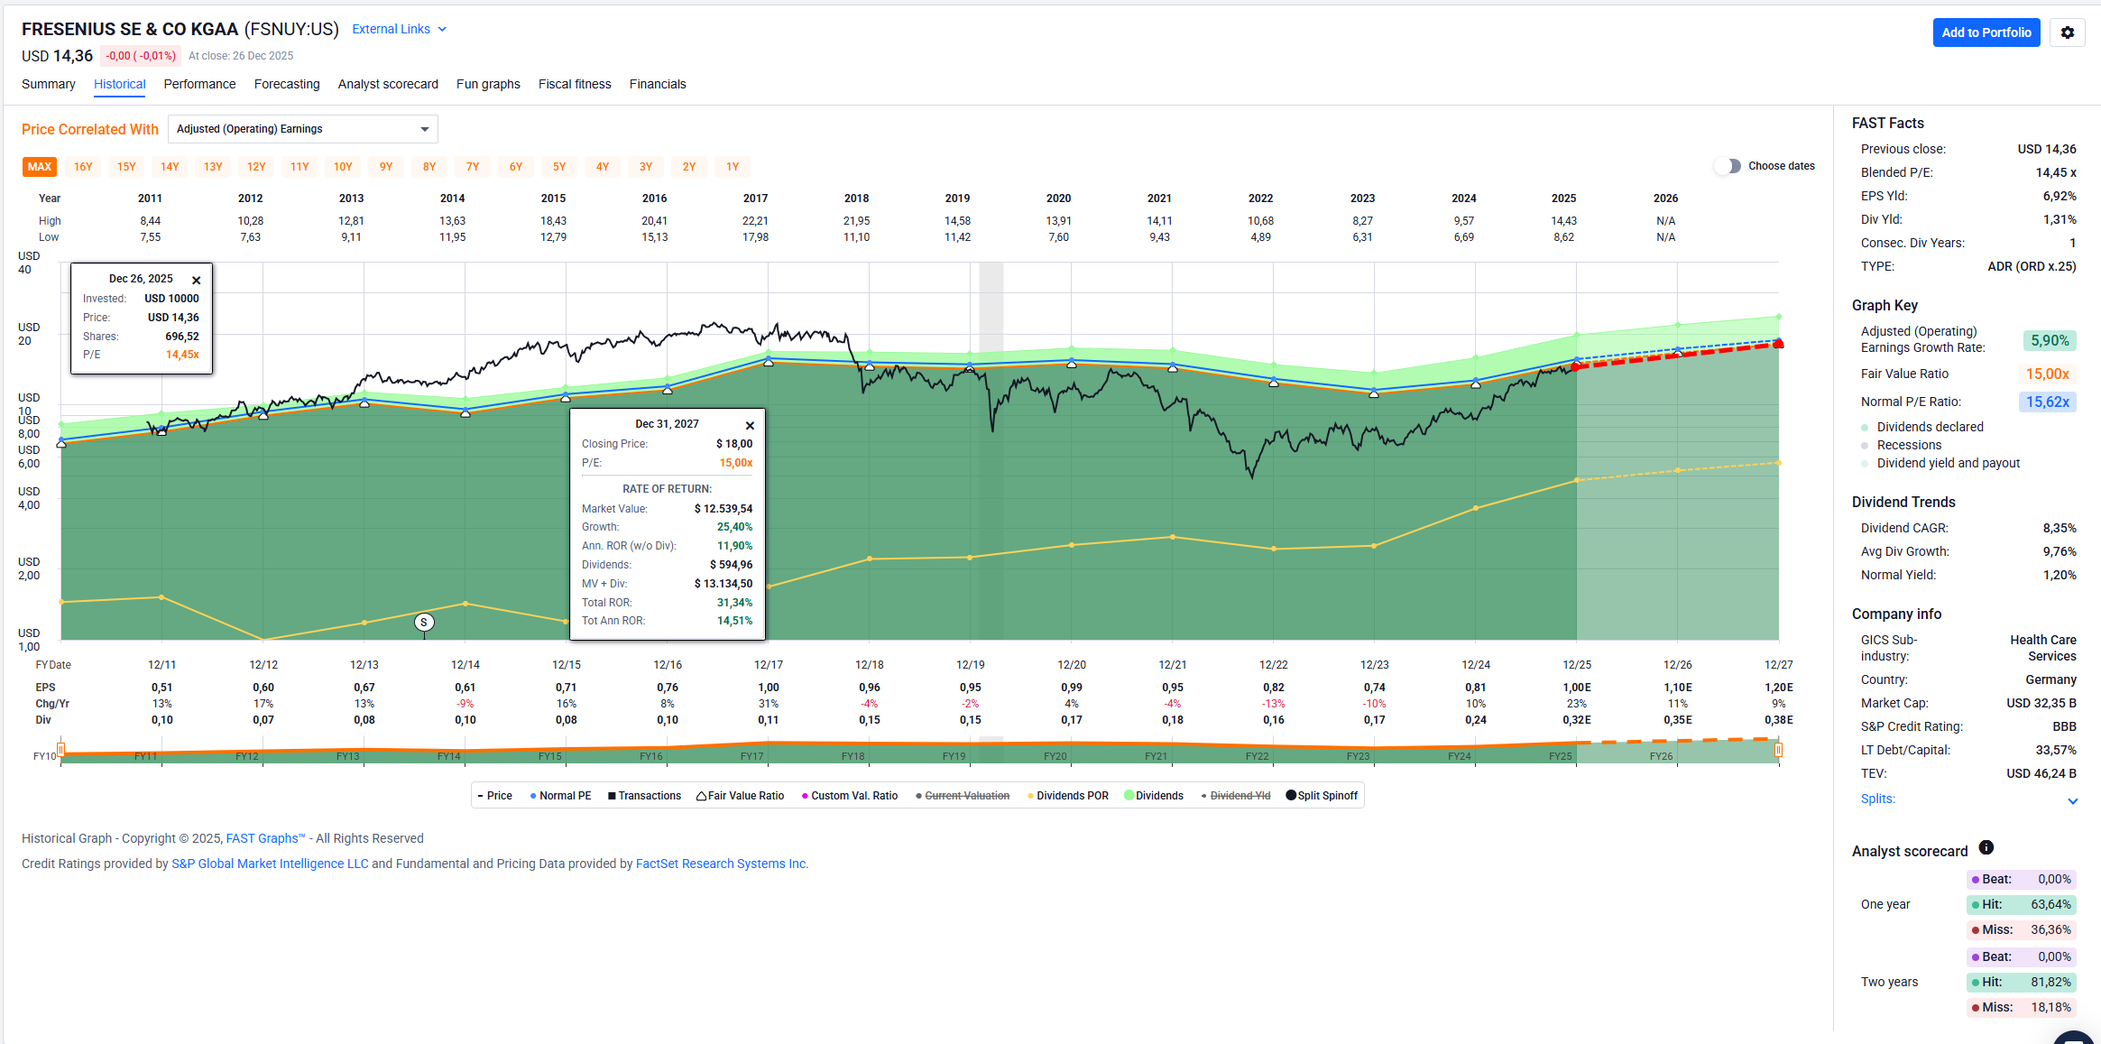The height and width of the screenshot is (1044, 2101).
Task: Expand the External Links menu
Action: [x=399, y=29]
